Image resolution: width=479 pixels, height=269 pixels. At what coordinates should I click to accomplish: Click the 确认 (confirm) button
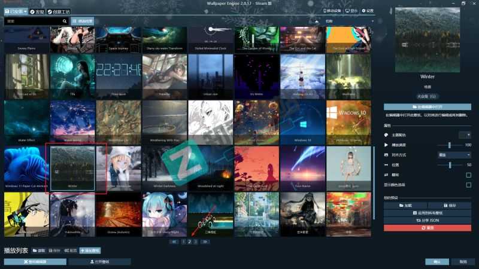coord(436,262)
